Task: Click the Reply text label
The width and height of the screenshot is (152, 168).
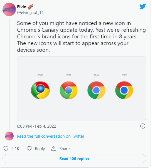Action: click(40, 149)
